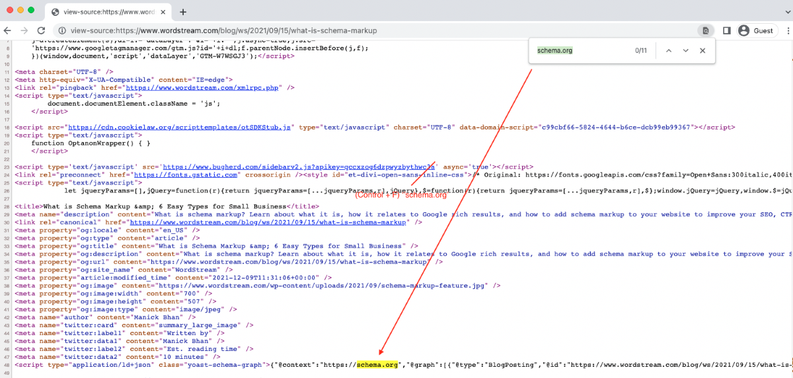Reload the view-source page
The image size is (793, 378).
(41, 30)
